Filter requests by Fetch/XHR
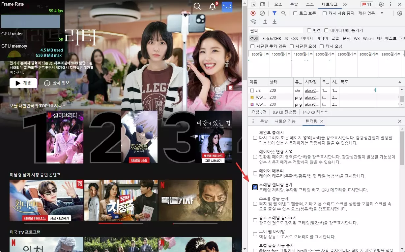The width and height of the screenshot is (405, 252). click(x=272, y=38)
